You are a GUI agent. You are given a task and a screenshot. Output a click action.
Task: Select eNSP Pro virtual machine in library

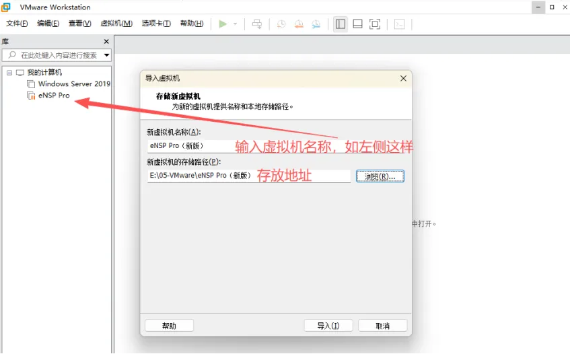coord(54,95)
